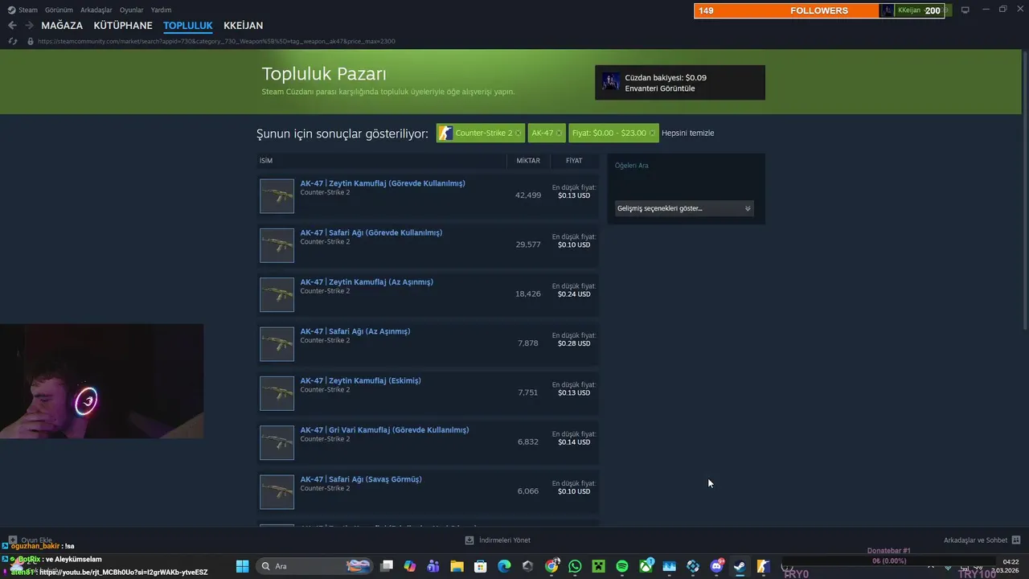This screenshot has width=1029, height=579.
Task: Click Hepsini temizle to clear filters
Action: (687, 133)
